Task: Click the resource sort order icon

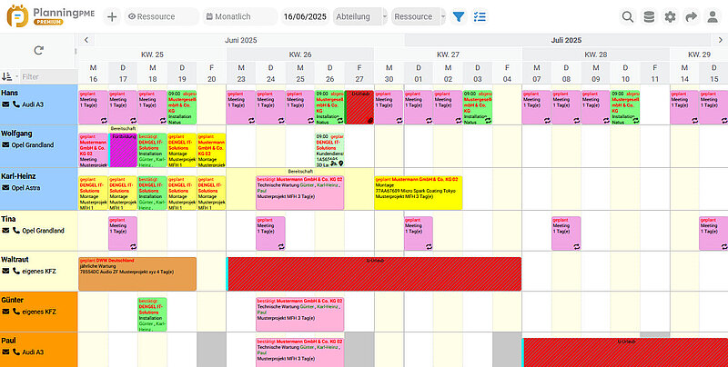Action: [x=6, y=76]
